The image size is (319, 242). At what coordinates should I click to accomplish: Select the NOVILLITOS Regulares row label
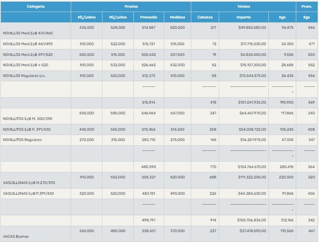(x=22, y=140)
